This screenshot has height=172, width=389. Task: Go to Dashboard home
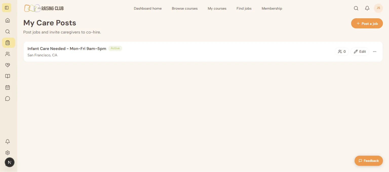(148, 8)
